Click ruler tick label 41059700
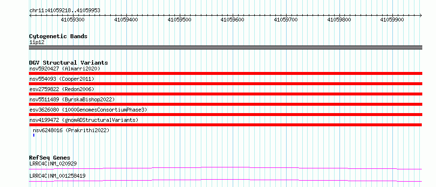Screen dimensions: 436x187 point(286,20)
